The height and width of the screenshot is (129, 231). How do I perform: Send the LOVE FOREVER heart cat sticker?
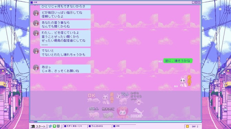click(x=122, y=113)
